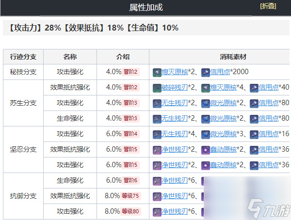Open 微光原核*3 link
This screenshot has width=291, height=220.
(x=224, y=134)
